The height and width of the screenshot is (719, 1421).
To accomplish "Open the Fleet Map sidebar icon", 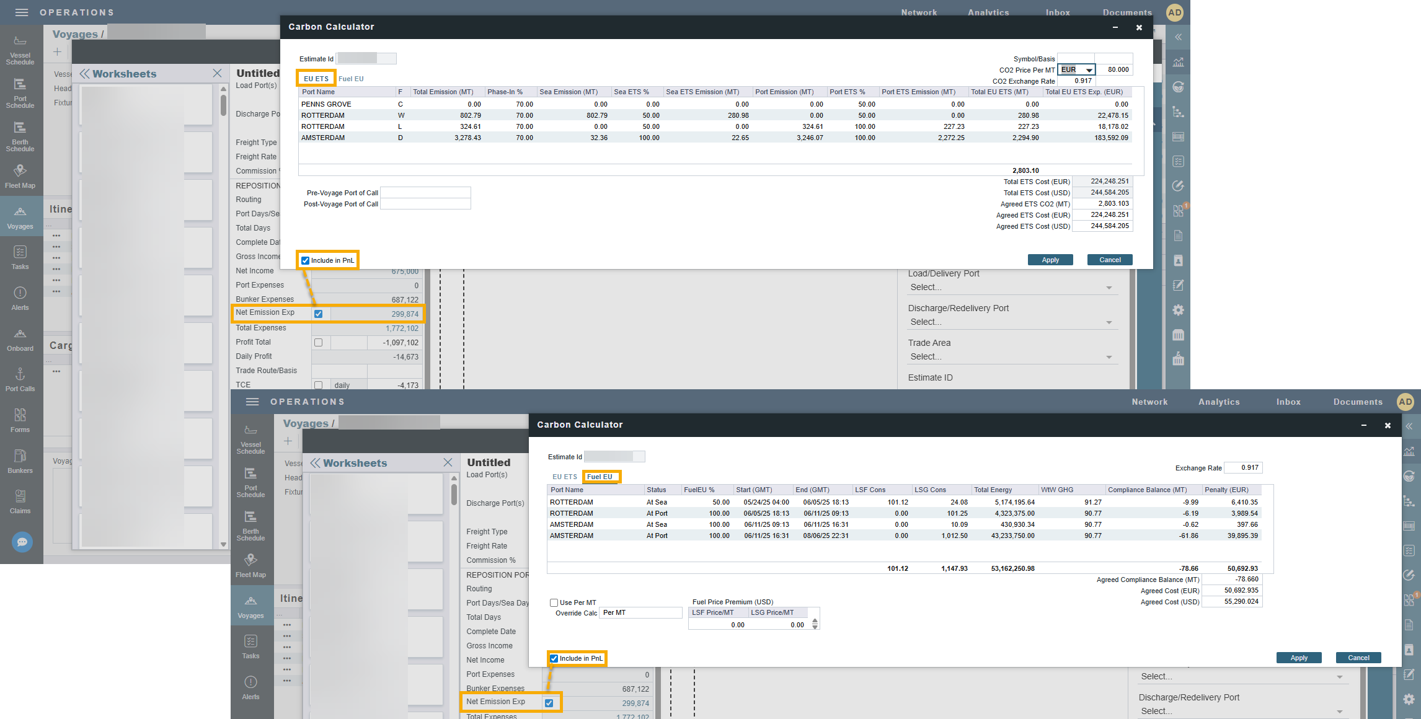I will 20,175.
